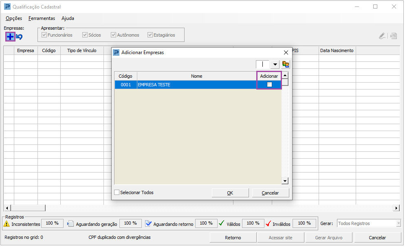
Task: Click the pencil edit icon at top right
Action: [x=382, y=36]
